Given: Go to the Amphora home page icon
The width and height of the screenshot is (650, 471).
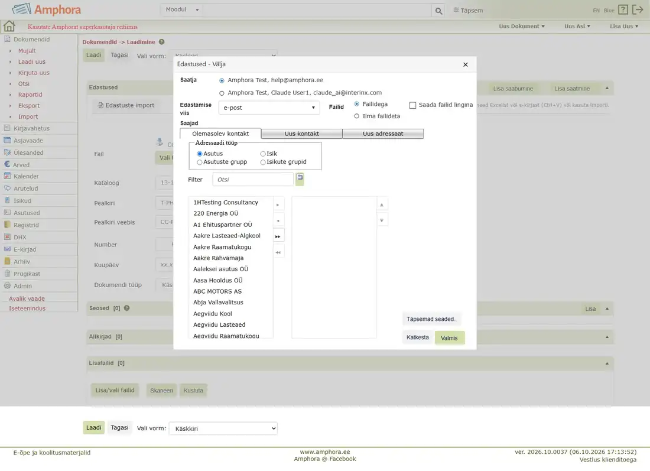Looking at the screenshot, I should click(9, 26).
